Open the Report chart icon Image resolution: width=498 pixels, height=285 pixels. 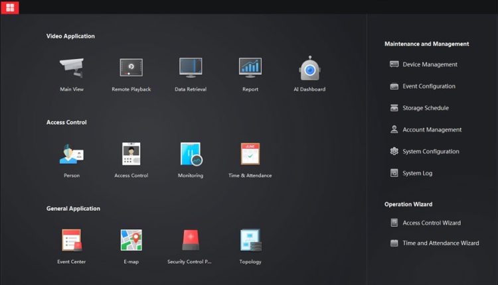pyautogui.click(x=250, y=68)
